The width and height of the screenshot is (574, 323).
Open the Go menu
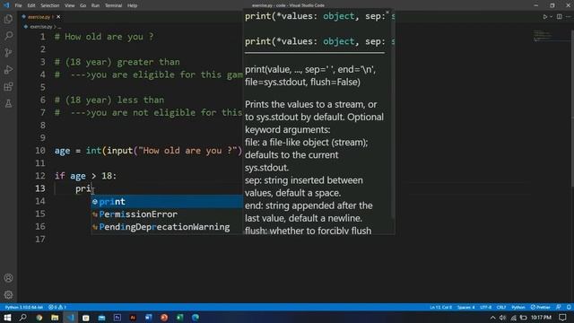pos(83,5)
